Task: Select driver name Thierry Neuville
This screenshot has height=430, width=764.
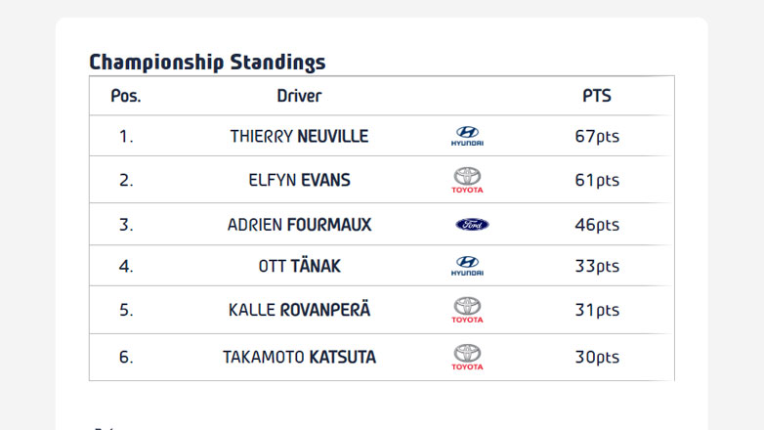Action: click(x=299, y=137)
